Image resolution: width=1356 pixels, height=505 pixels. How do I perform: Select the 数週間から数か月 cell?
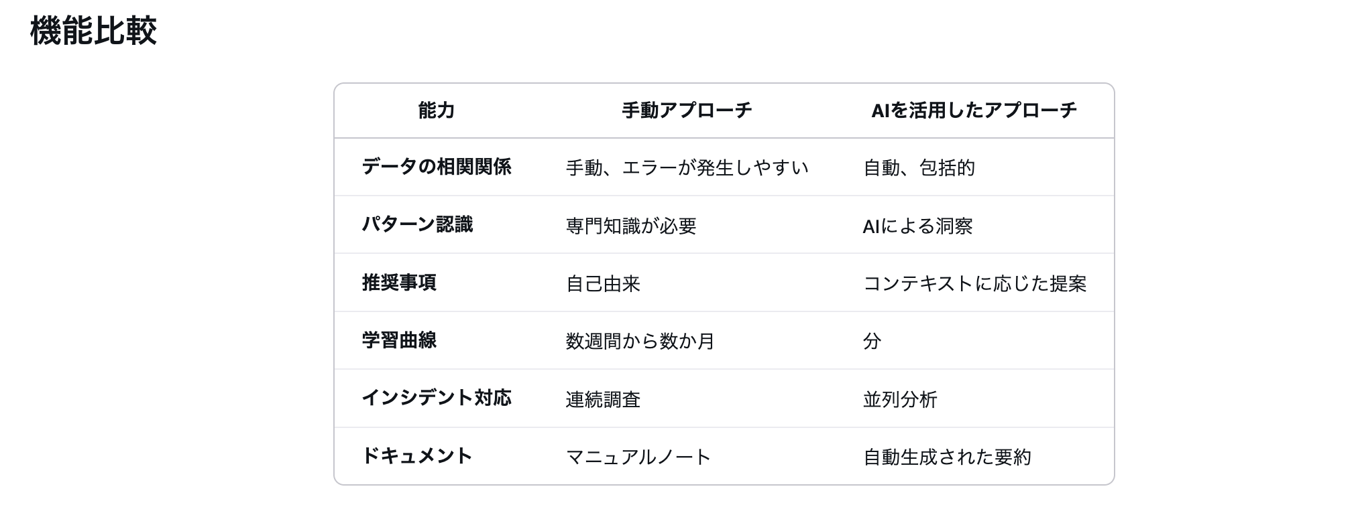[x=640, y=342]
